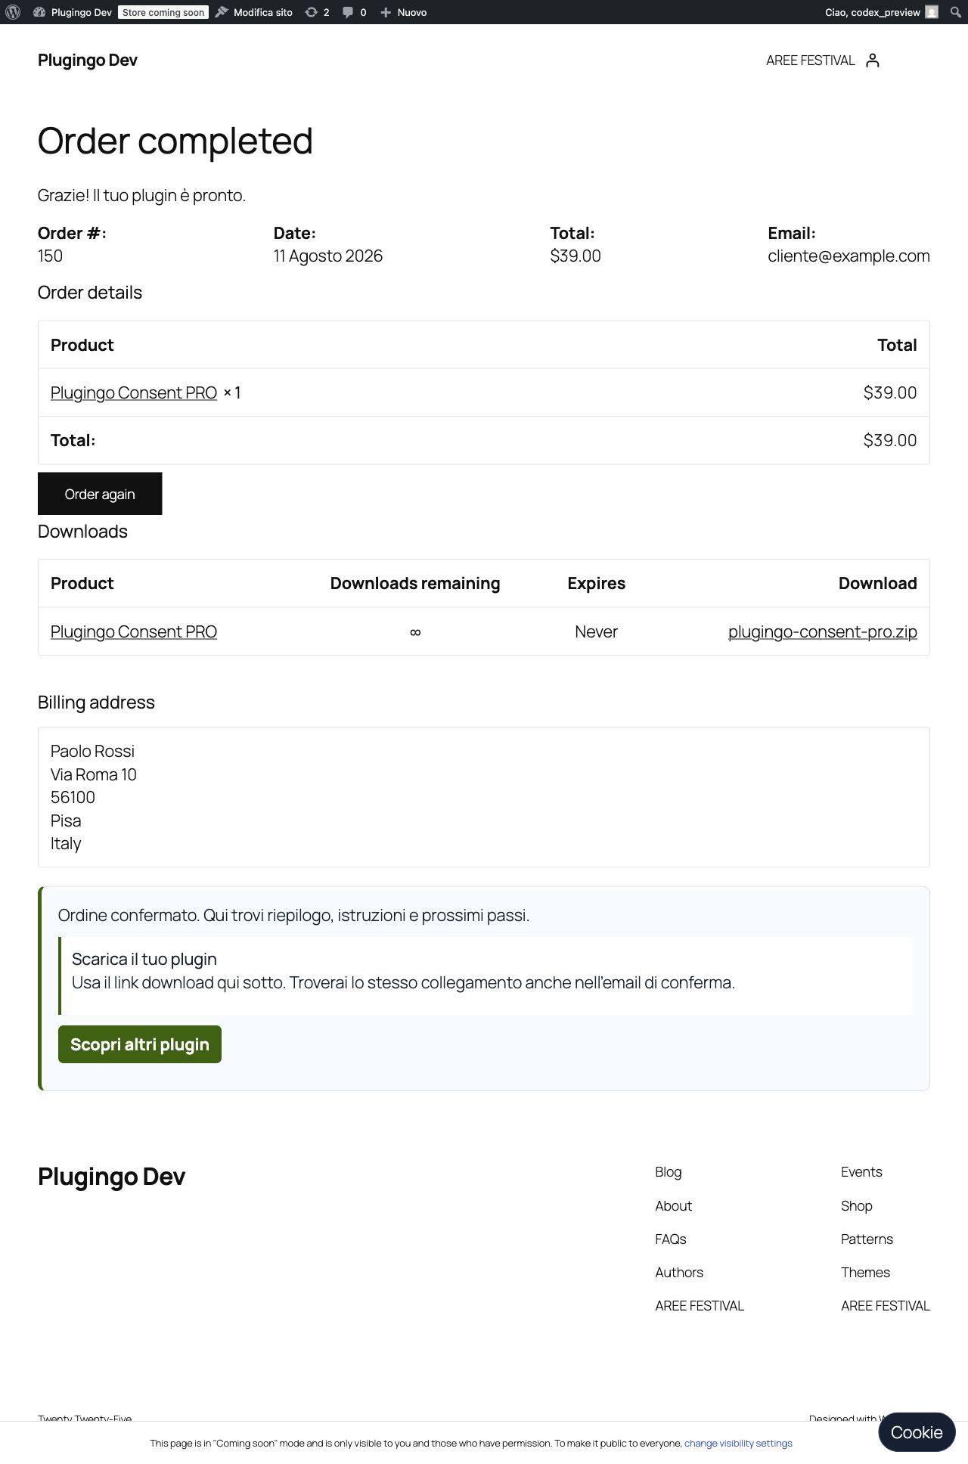This screenshot has height=1464, width=968.
Task: Open the Cookie settings button
Action: click(x=917, y=1432)
